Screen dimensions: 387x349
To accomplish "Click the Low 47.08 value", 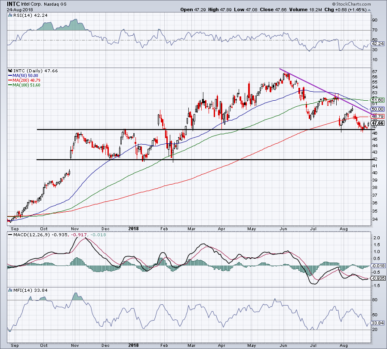I will click(x=246, y=9).
